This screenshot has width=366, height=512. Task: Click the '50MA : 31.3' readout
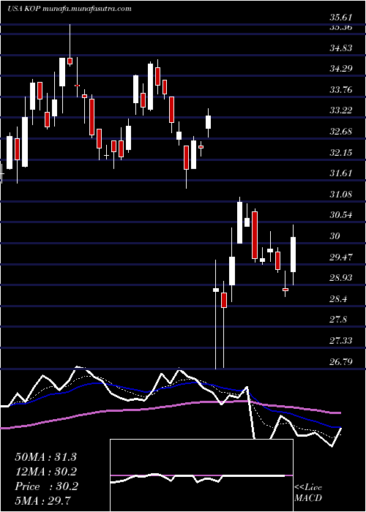pos(45,457)
